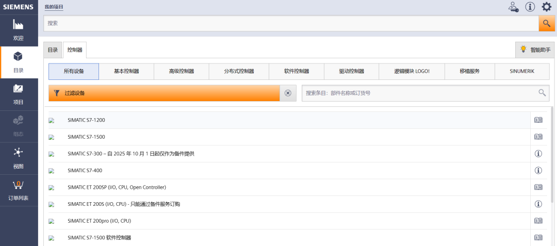
Task: Click the information icon in top bar
Action: click(x=530, y=7)
